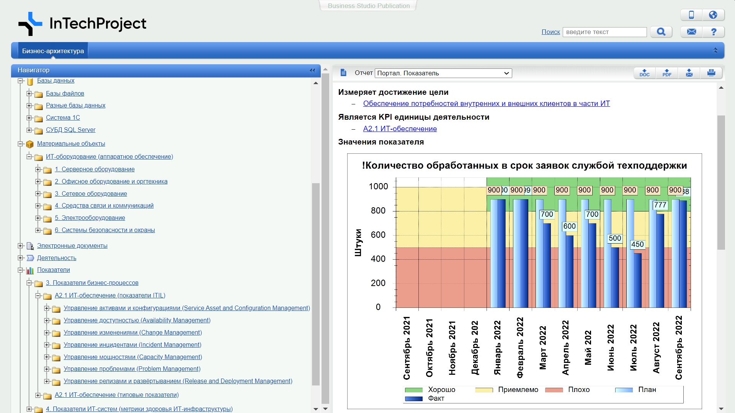Export report to DOC

pos(645,73)
